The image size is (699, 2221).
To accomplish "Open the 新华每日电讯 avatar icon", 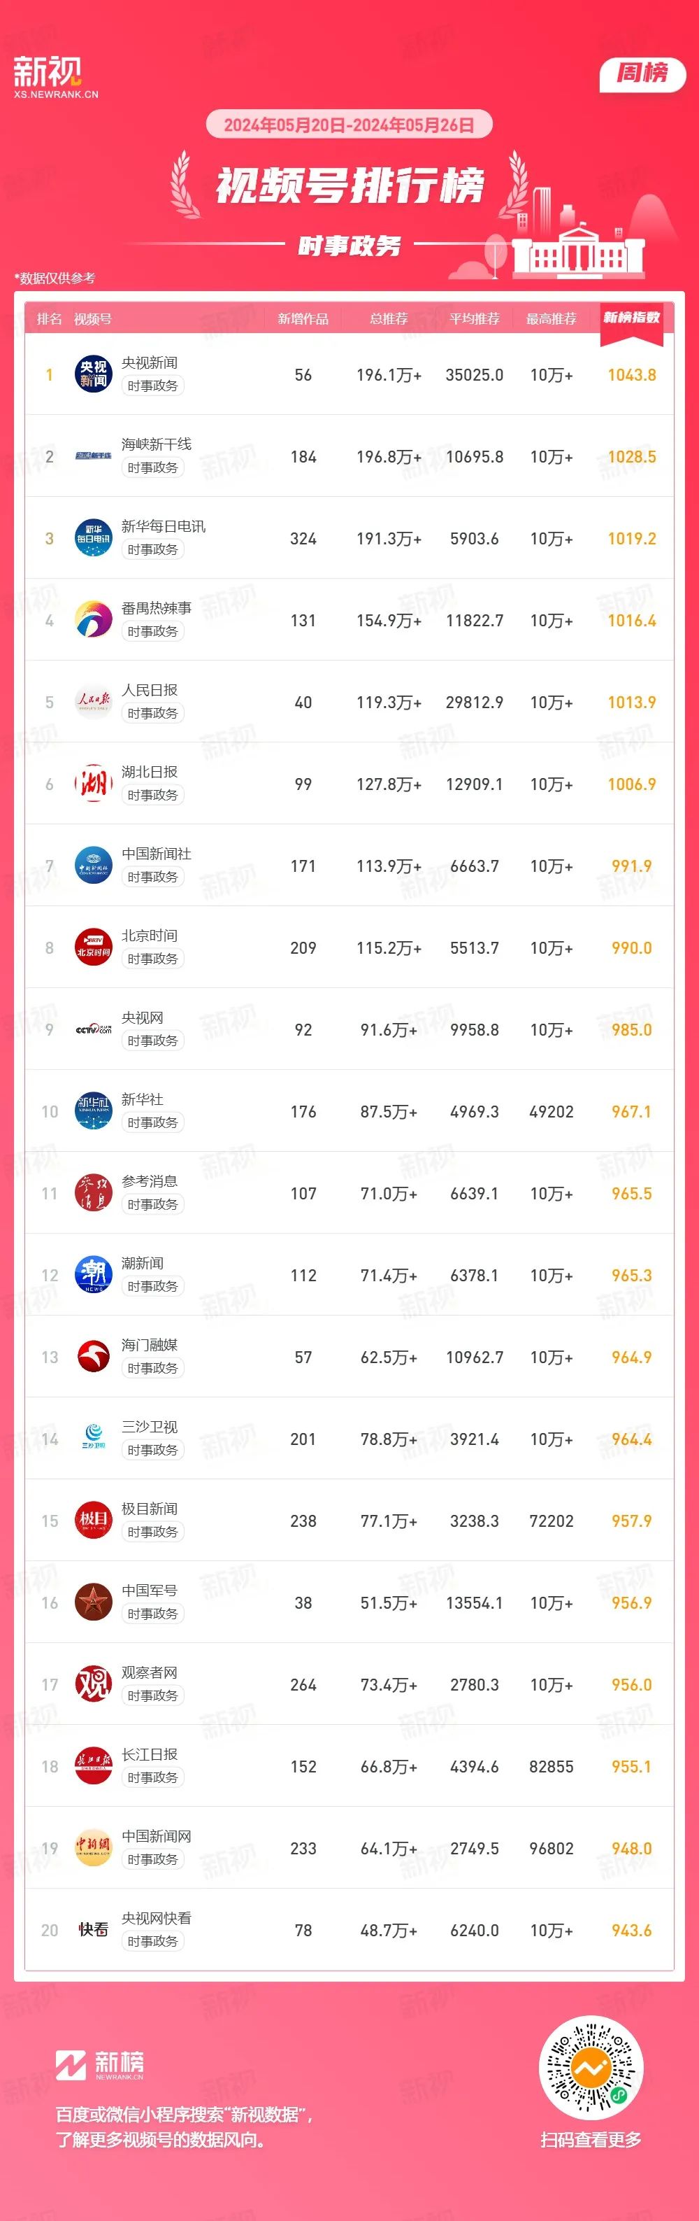I will coord(93,538).
